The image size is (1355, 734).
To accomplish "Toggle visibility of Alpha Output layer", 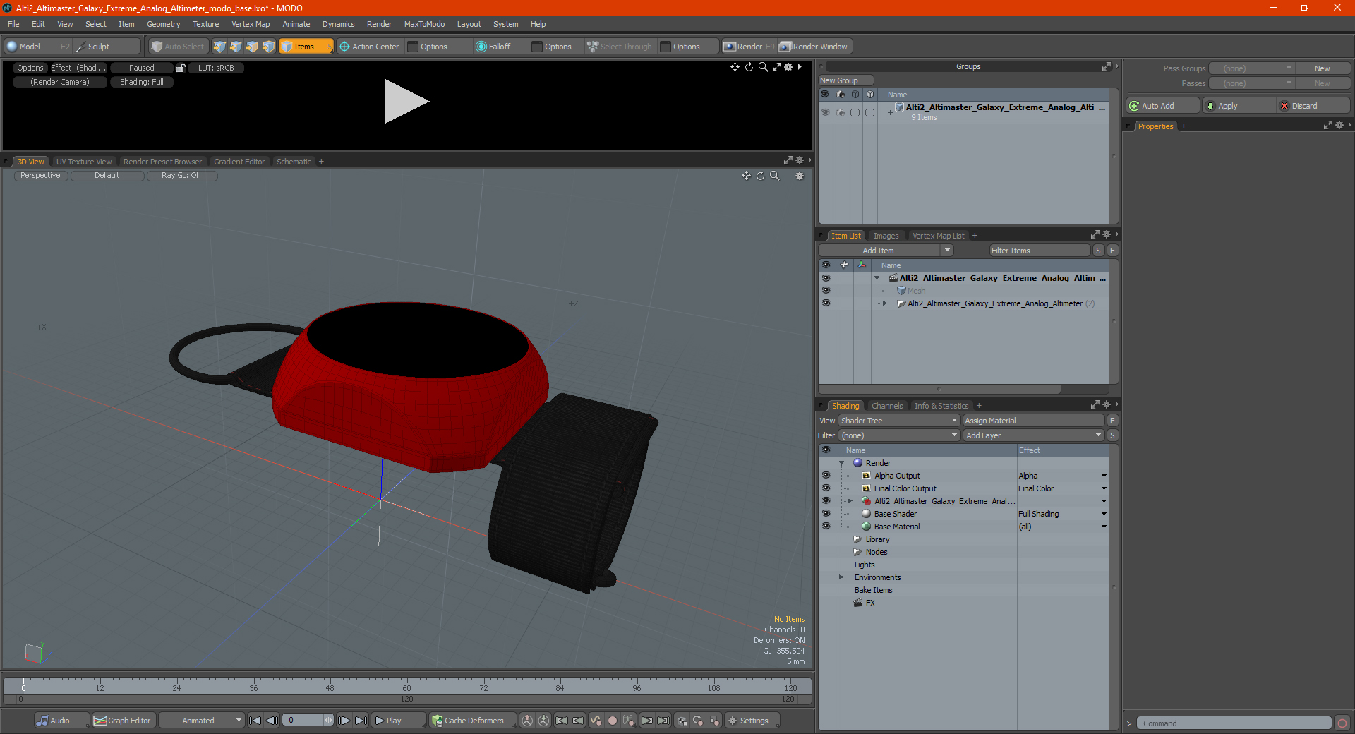I will pyautogui.click(x=826, y=476).
